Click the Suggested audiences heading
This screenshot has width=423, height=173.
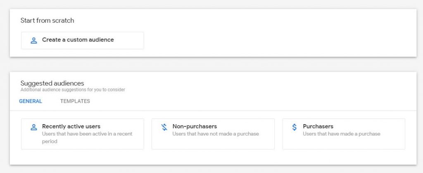[x=52, y=84]
